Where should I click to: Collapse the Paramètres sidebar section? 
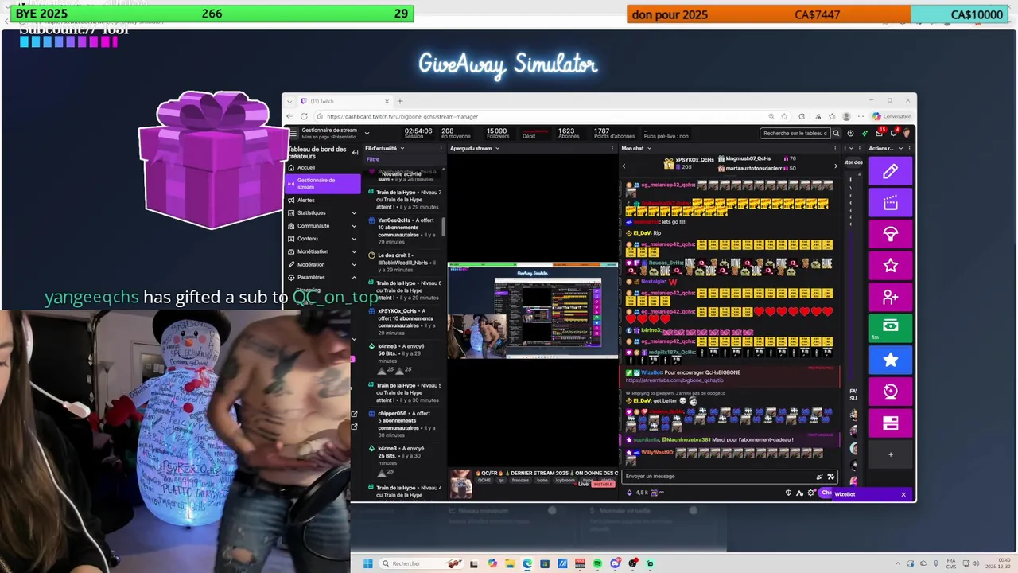click(x=354, y=277)
